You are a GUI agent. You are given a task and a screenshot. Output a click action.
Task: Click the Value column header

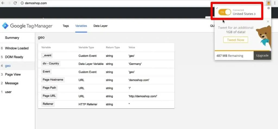tap(132, 47)
